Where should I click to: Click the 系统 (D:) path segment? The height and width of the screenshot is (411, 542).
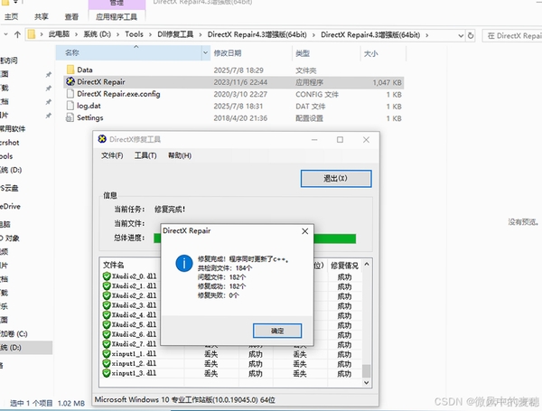(x=98, y=34)
